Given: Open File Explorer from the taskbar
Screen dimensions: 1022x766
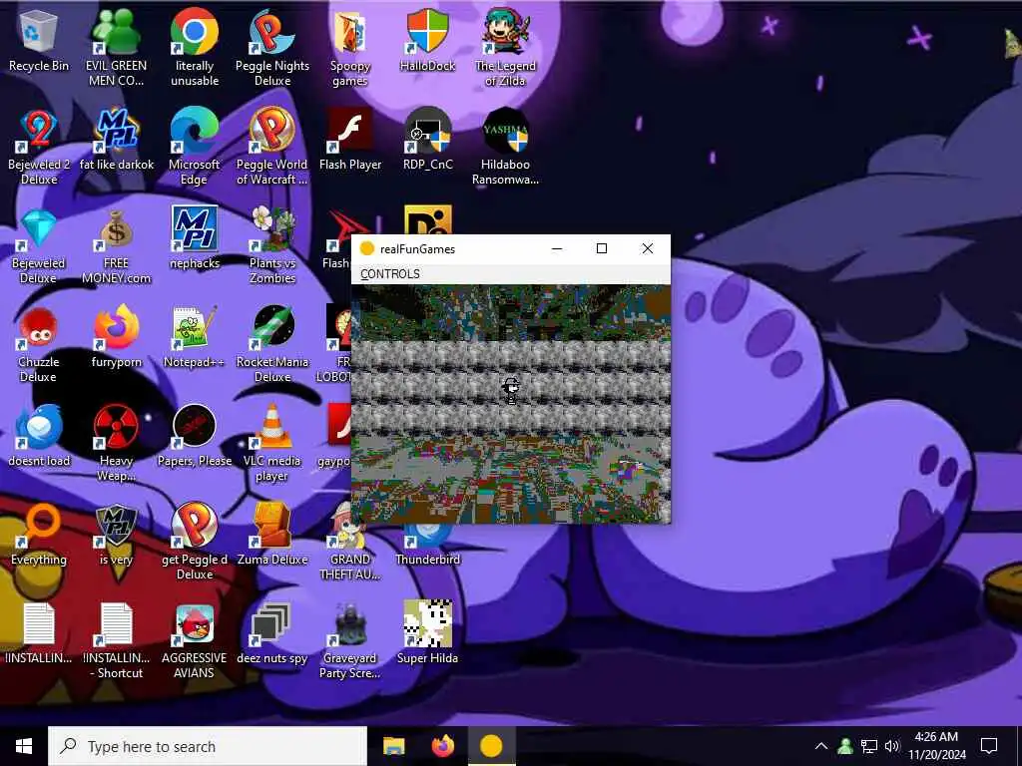Looking at the screenshot, I should click(393, 746).
